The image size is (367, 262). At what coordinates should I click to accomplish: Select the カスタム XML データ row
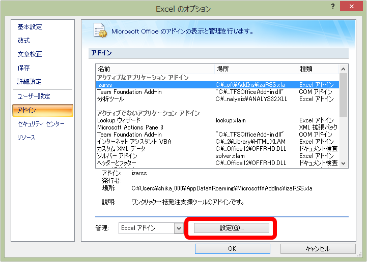point(218,149)
